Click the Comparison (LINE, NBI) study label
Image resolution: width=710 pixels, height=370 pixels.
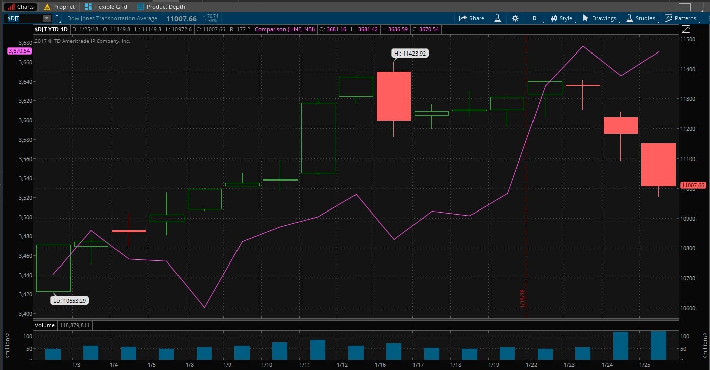(285, 29)
